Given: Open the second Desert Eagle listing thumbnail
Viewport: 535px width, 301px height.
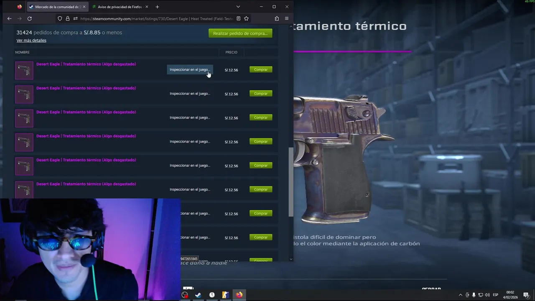Looking at the screenshot, I should (x=24, y=94).
